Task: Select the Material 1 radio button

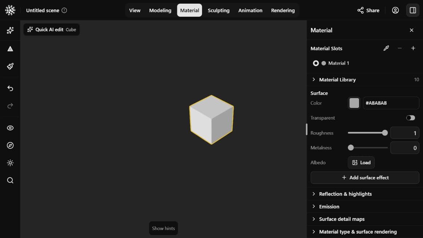Action: [316, 63]
